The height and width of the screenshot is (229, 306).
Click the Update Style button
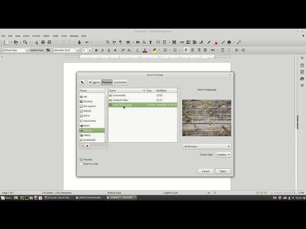click(37, 50)
